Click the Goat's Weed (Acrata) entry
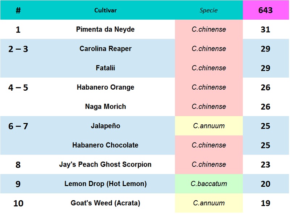290x214 pixels. [x=105, y=203]
